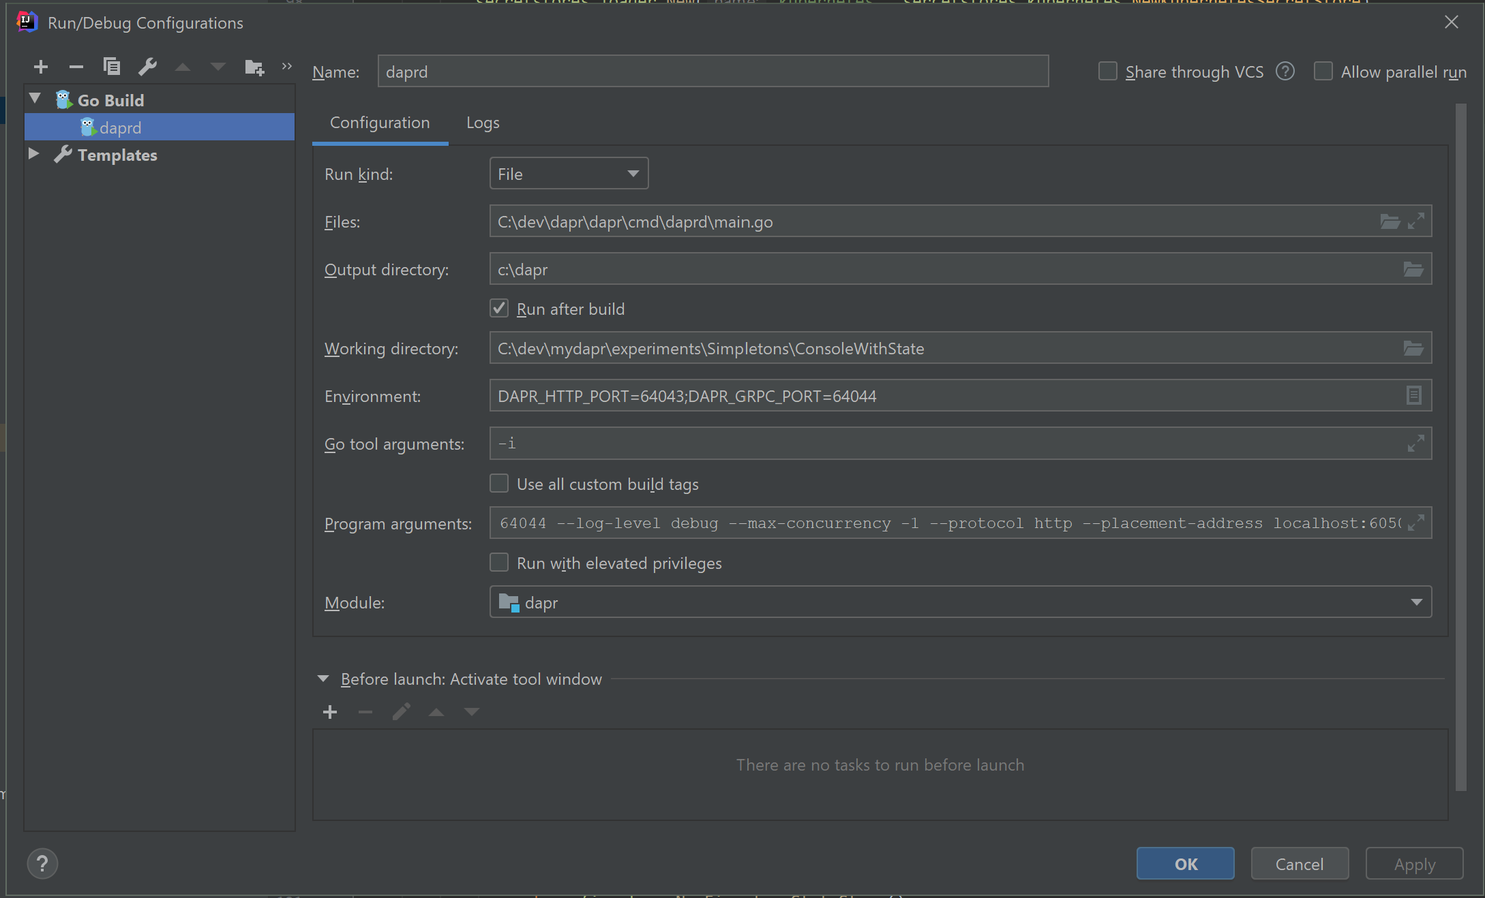Select the daprd configuration in the tree
The width and height of the screenshot is (1485, 898).
[x=160, y=127]
